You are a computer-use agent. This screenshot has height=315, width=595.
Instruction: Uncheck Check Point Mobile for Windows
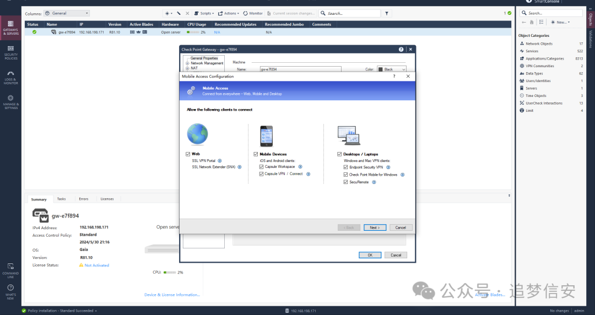(x=345, y=175)
